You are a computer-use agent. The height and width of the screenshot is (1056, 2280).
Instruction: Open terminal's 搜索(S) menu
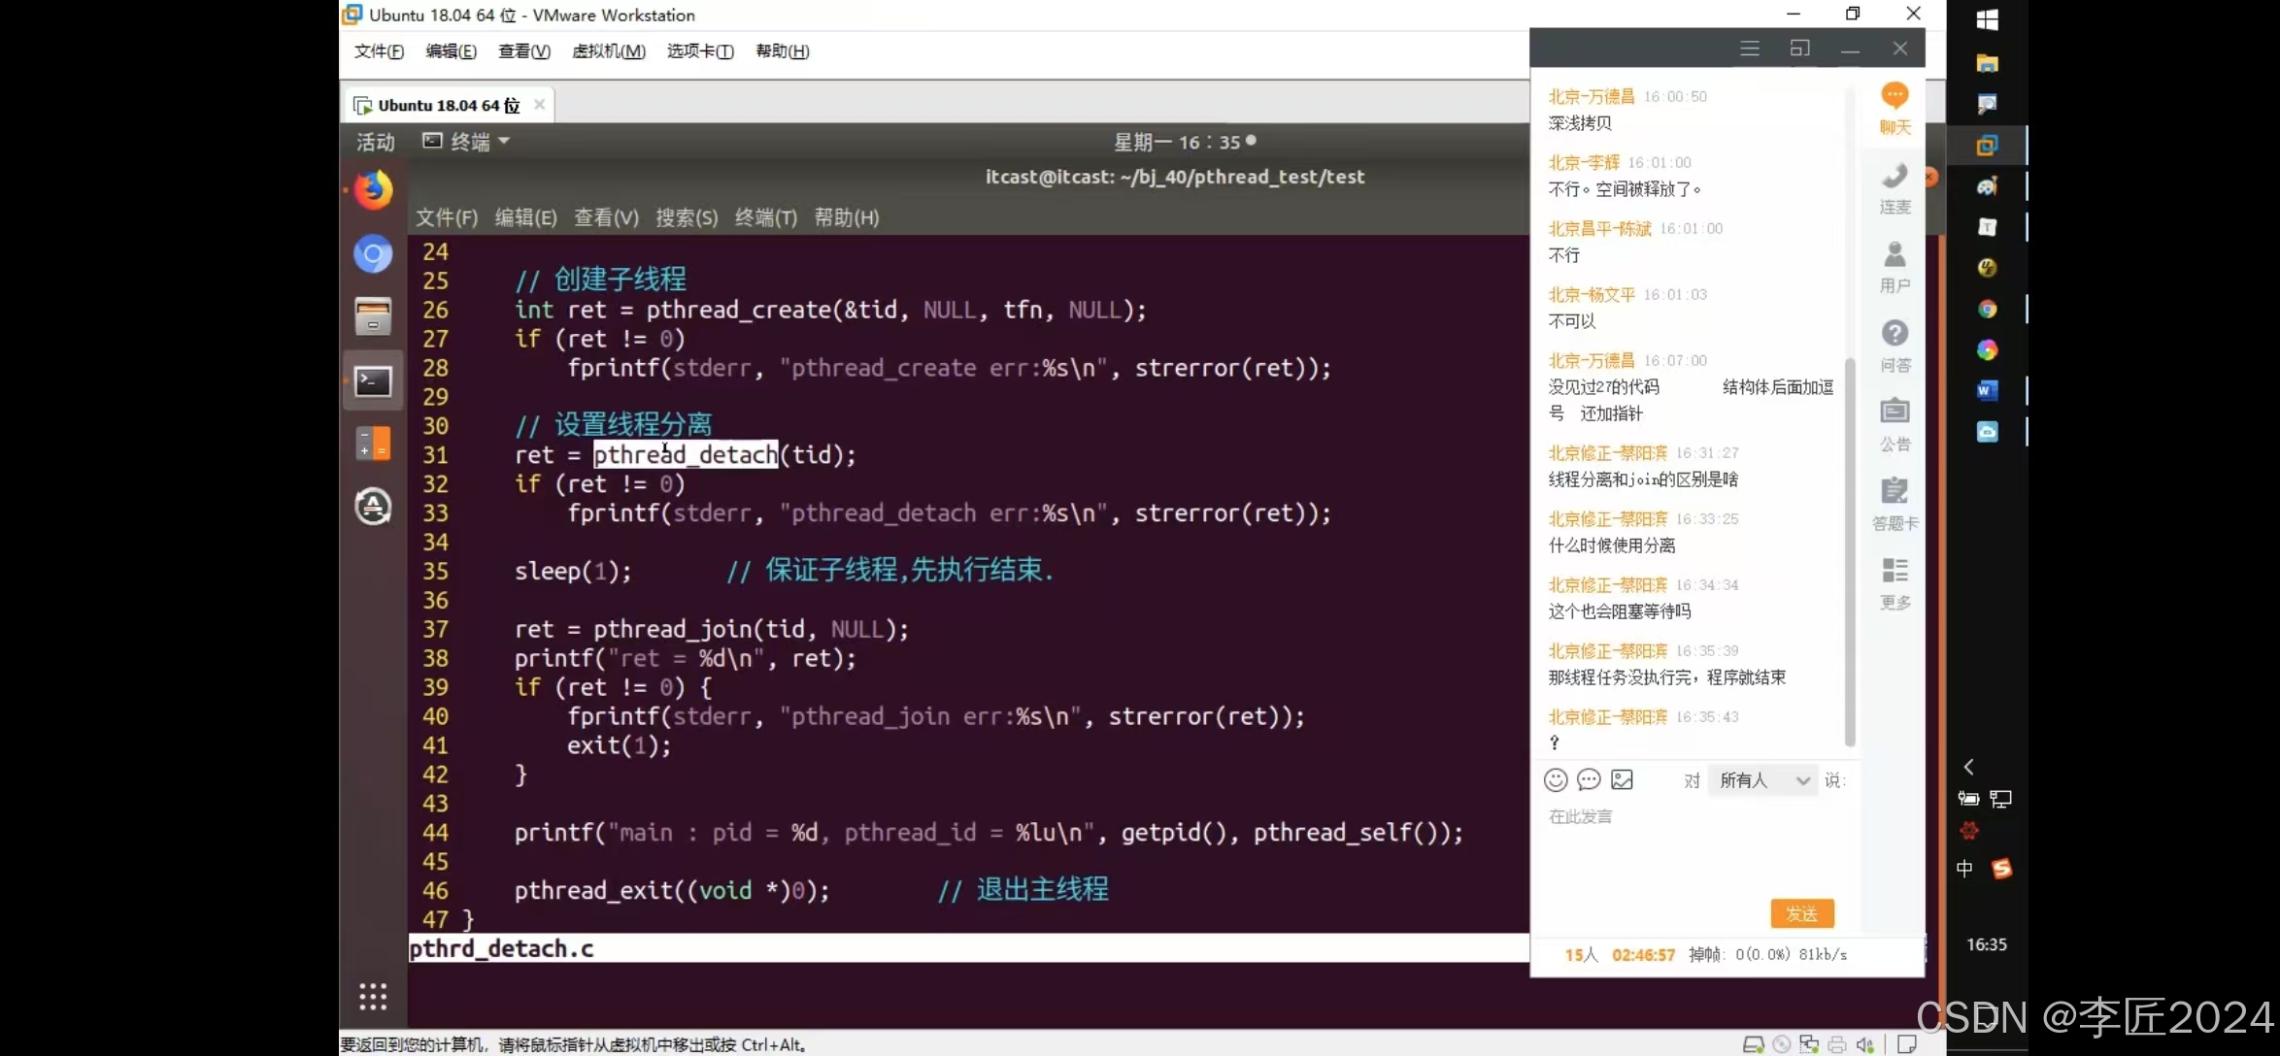(686, 217)
